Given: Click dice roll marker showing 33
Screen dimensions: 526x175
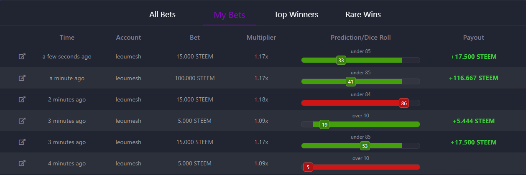Looking at the screenshot, I should tap(341, 61).
